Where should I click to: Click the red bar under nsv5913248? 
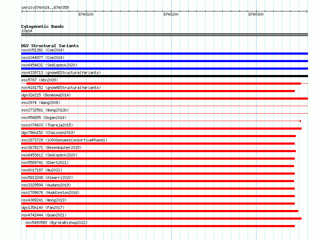(158, 181)
